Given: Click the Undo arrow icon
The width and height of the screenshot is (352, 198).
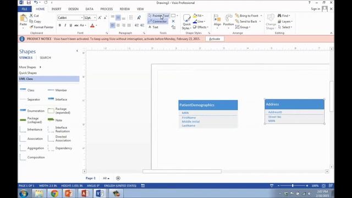Looking at the screenshot, I should (35, 2).
